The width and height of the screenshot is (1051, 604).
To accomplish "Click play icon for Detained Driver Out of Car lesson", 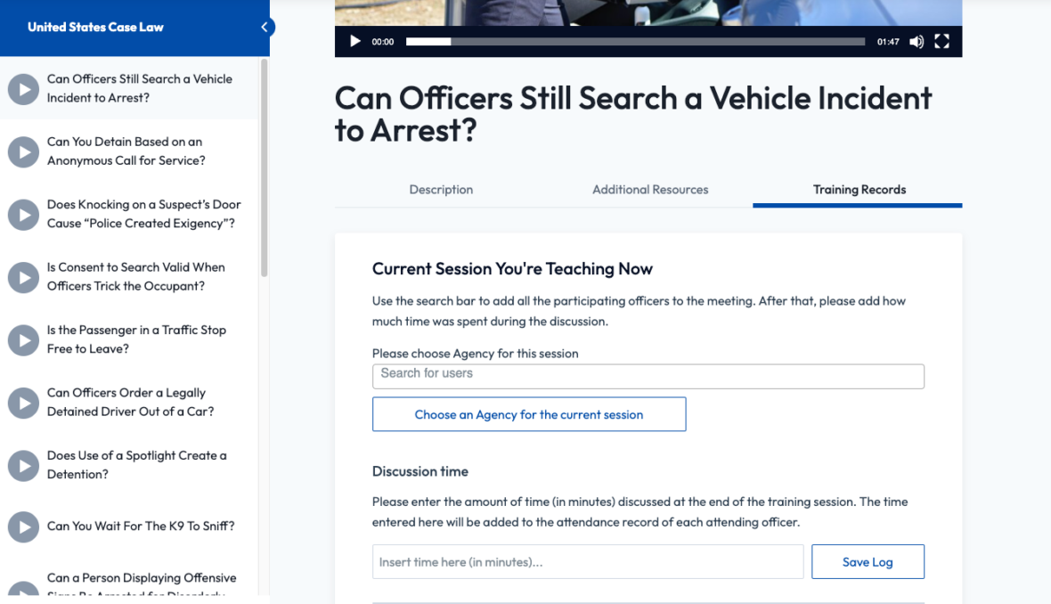I will [x=23, y=403].
